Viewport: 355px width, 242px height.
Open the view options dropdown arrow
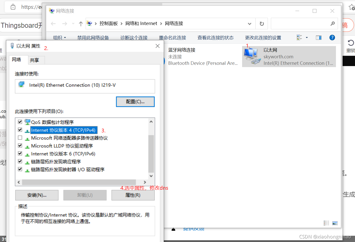307,38
